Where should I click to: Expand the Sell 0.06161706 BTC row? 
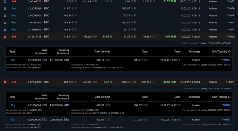coord(5,1)
